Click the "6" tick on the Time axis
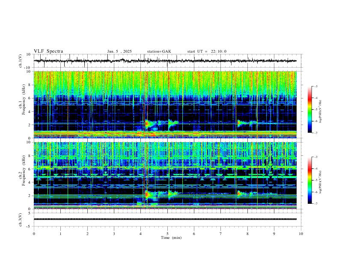Viewport: 339px width, 262px height. (x=194, y=234)
